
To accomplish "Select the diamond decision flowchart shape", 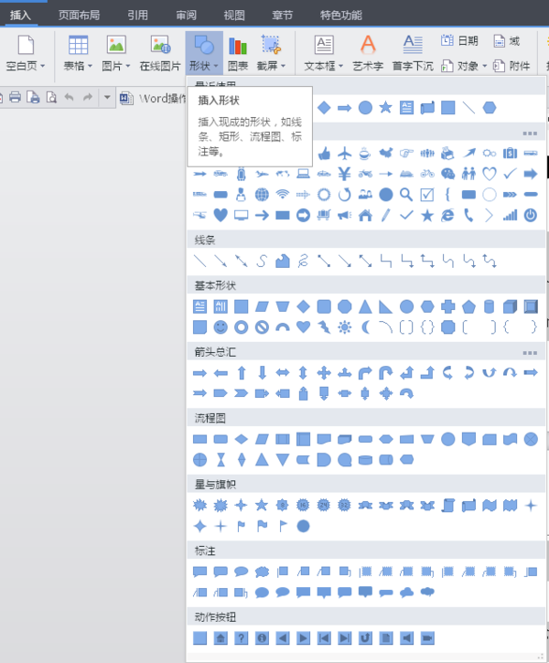I will coord(241,439).
